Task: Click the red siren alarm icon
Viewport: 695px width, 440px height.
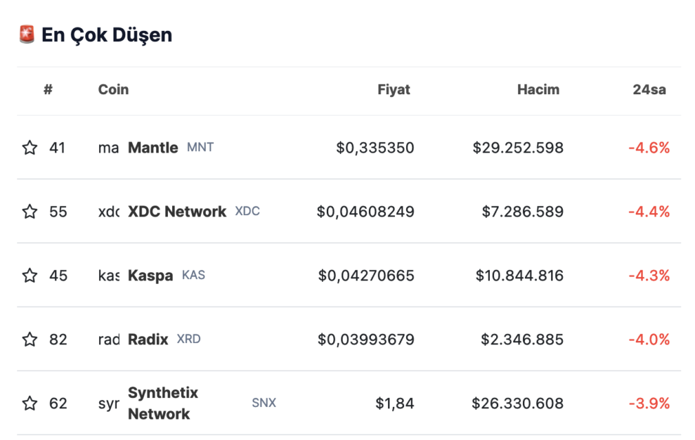Action: pos(27,34)
